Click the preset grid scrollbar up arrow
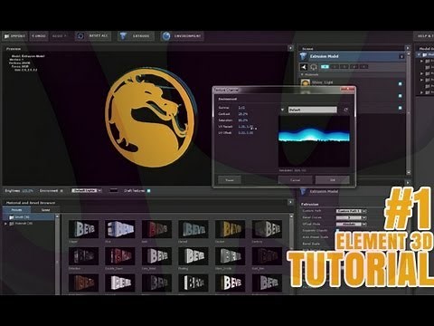This screenshot has height=326, width=434. [x=291, y=216]
